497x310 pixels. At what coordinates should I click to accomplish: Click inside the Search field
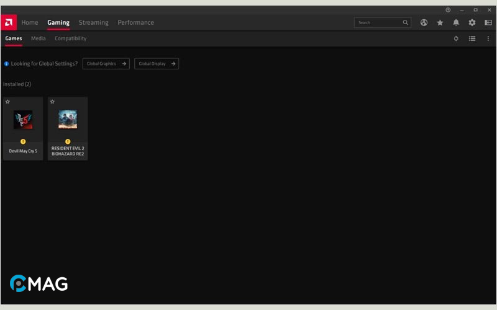click(x=378, y=22)
